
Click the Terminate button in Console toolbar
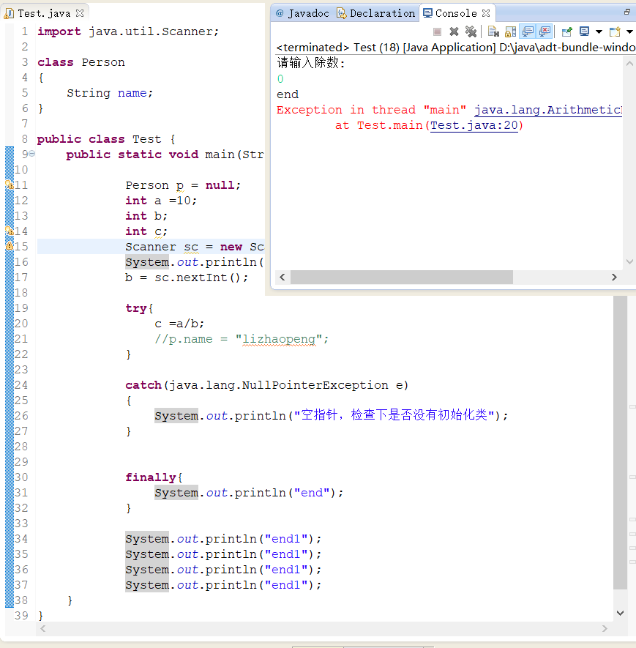436,31
